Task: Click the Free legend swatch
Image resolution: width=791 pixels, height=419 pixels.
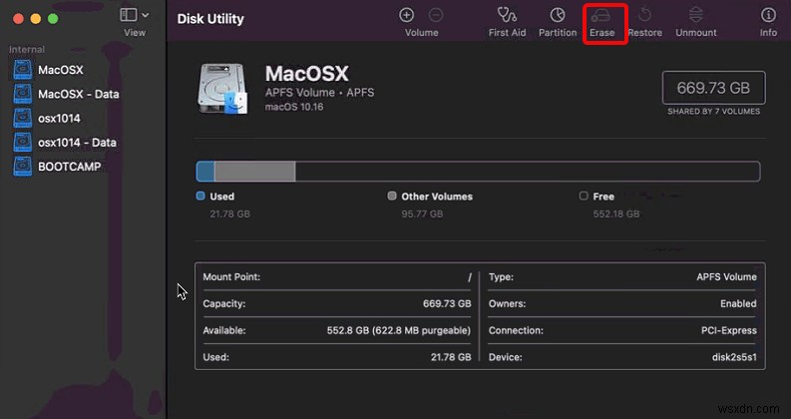Action: click(x=584, y=196)
